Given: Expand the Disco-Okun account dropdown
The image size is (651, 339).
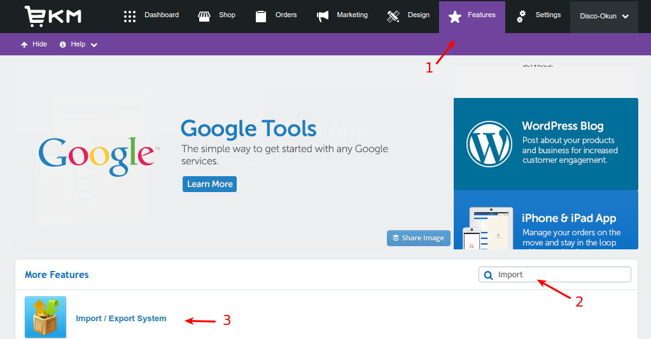Looking at the screenshot, I should (604, 17).
